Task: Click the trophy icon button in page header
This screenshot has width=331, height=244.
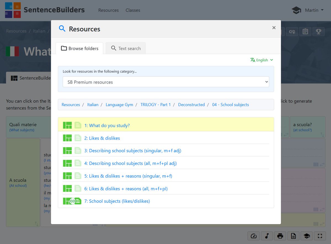Action: 318,31
